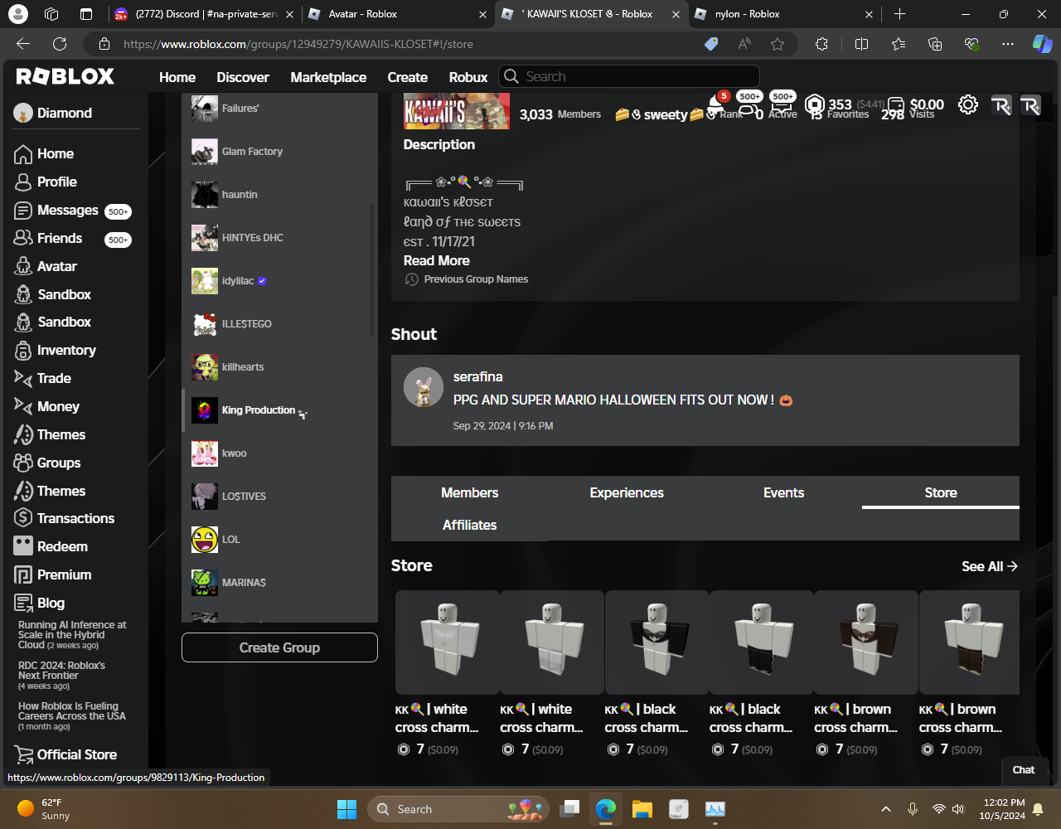Open Edge vertical tabs actions icon

pos(86,14)
